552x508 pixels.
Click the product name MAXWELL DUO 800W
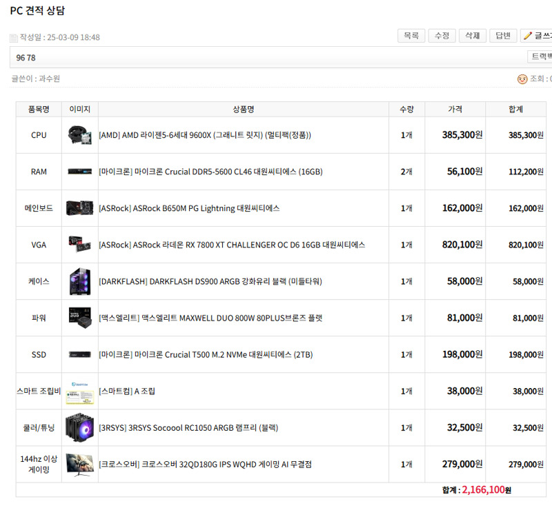click(210, 318)
